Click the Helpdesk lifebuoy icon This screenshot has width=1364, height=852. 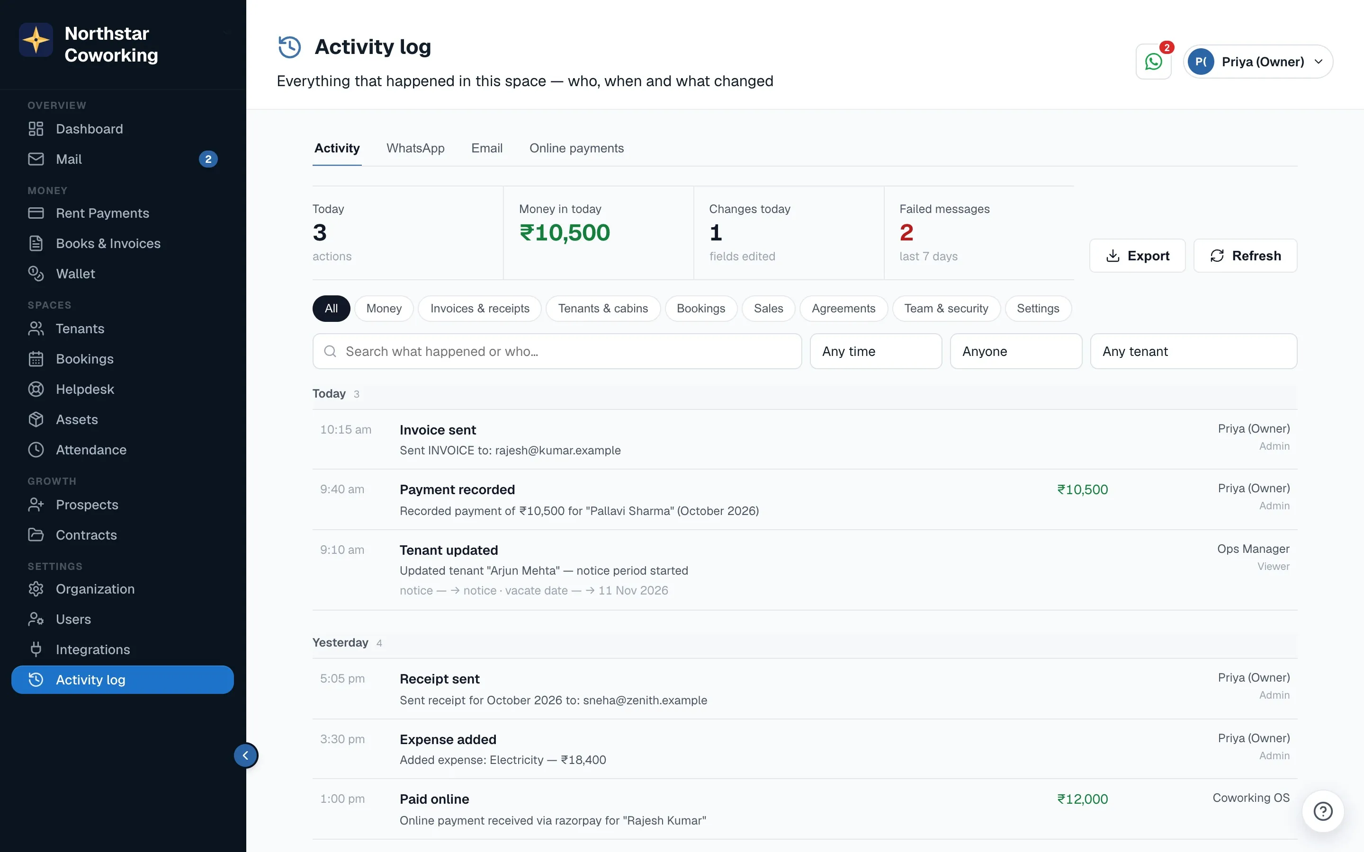36,390
